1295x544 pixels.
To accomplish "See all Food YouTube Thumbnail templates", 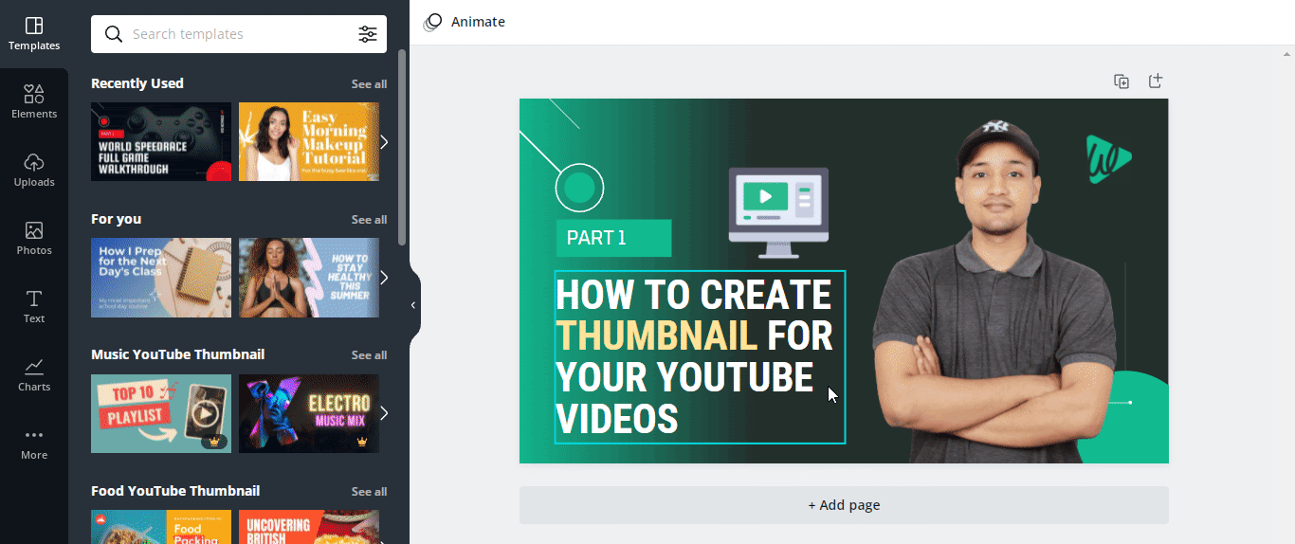I will (x=369, y=492).
